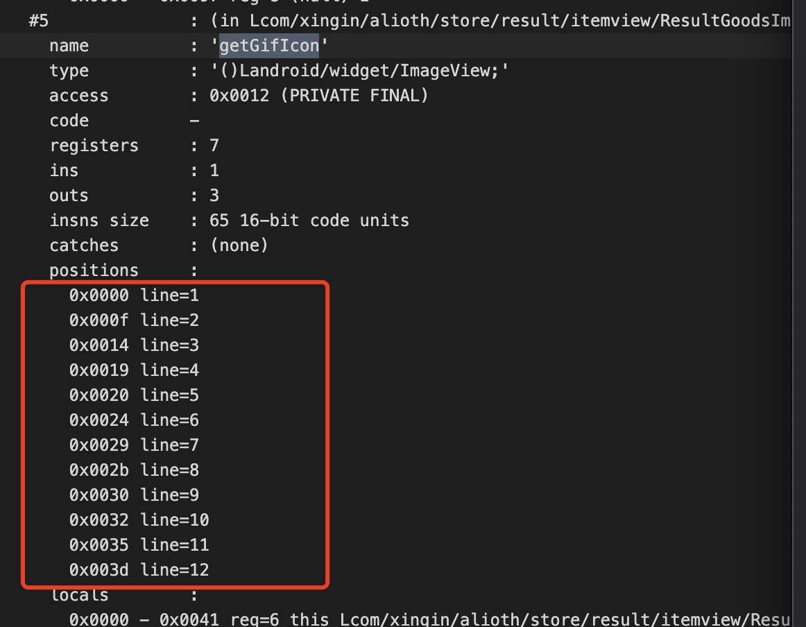Select the 'ins : 1' entry
This screenshot has height=627, width=806.
132,170
